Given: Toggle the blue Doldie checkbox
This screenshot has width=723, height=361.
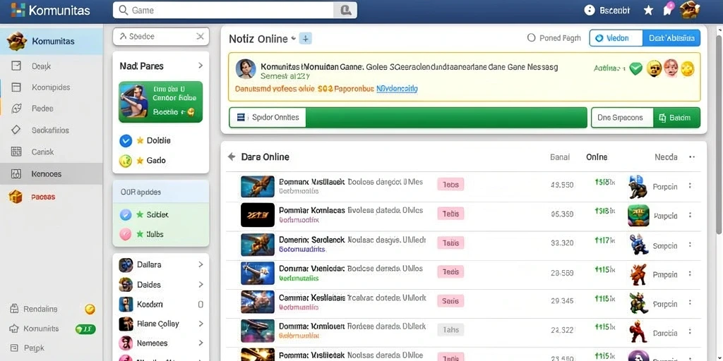Looking at the screenshot, I should 126,141.
